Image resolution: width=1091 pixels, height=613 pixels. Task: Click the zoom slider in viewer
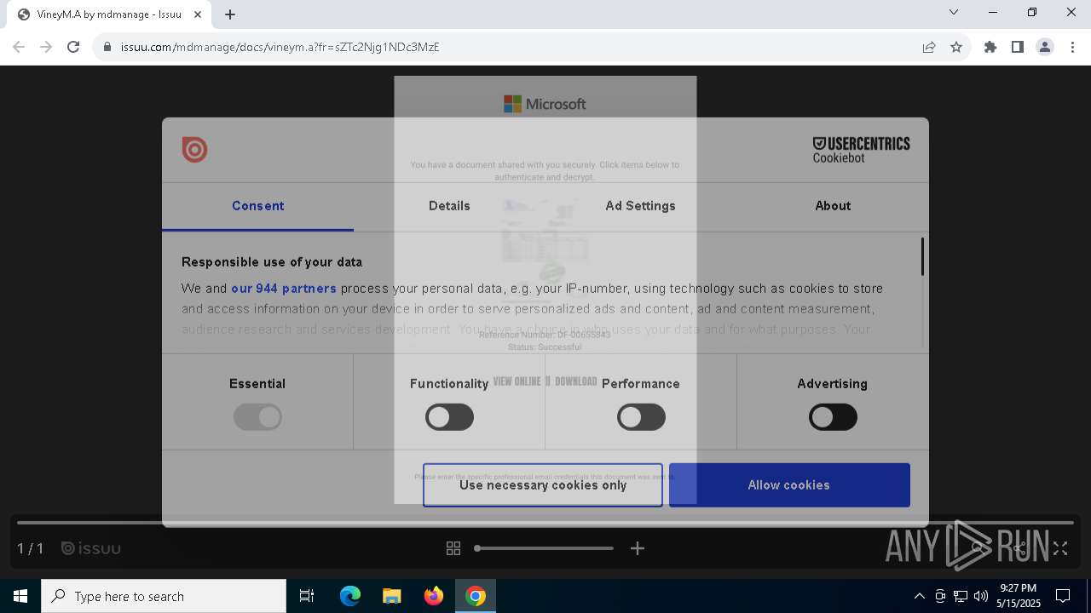point(545,548)
